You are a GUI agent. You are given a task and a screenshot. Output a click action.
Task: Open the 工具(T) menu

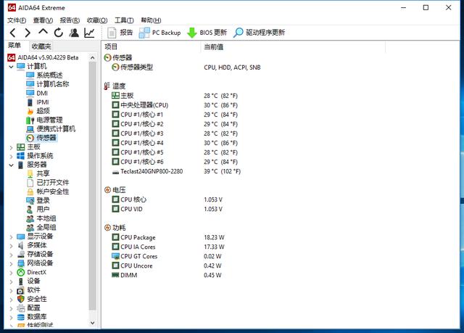124,20
